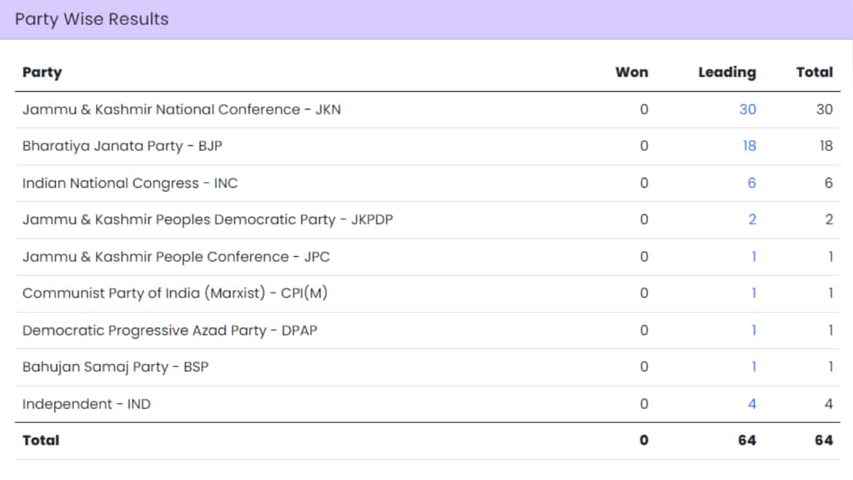Viewport: 853px width, 480px height.
Task: Select Jammu & Kashmir Peoples Democratic Party - JKPDP
Action: click(208, 220)
